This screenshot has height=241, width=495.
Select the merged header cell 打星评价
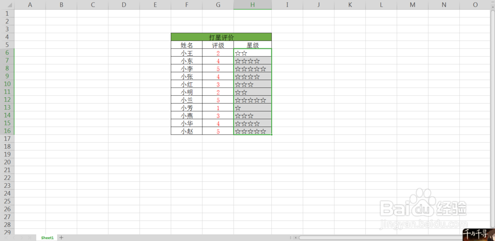[x=221, y=37]
